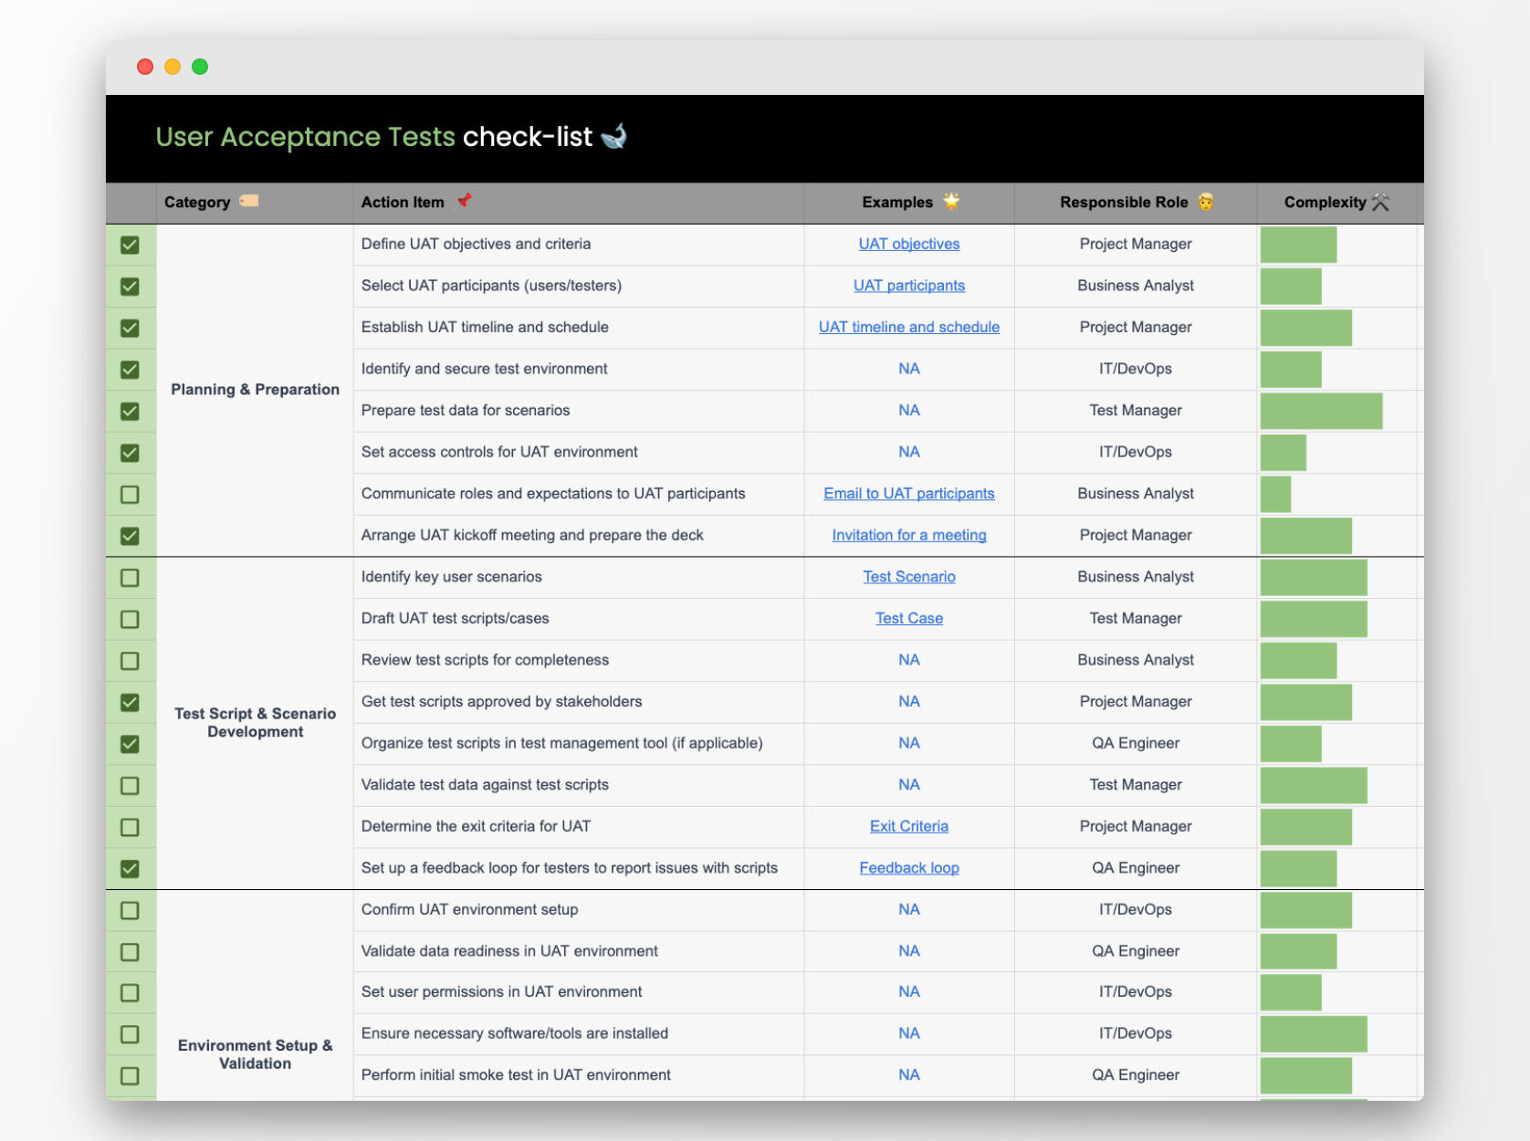Uncheck the Define UAT objectives checkbox
Image resolution: width=1530 pixels, height=1141 pixels.
coord(131,245)
